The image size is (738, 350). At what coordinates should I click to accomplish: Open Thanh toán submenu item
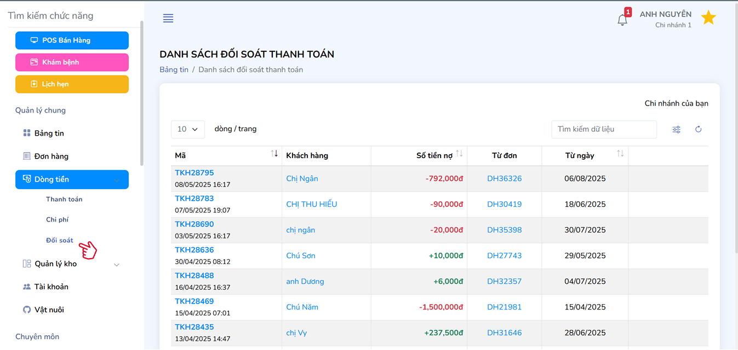pyautogui.click(x=64, y=200)
